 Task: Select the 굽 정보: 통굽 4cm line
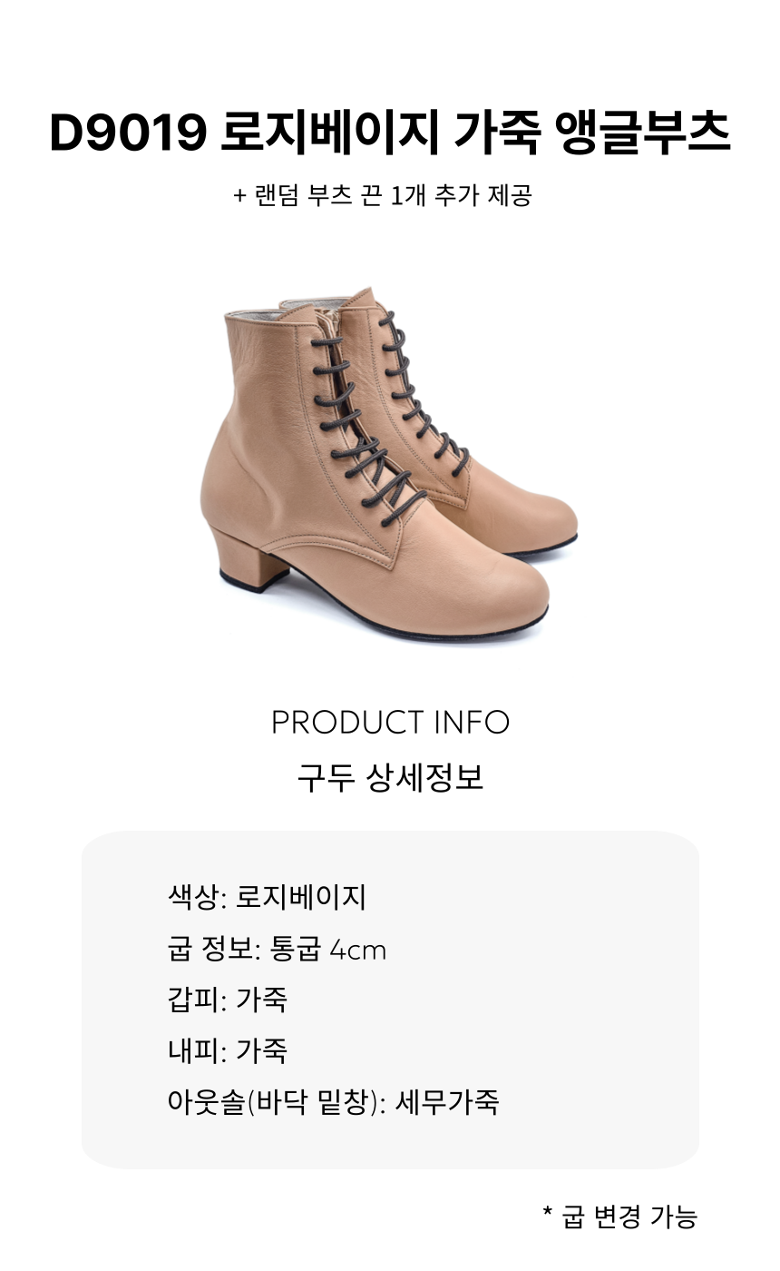coord(277,950)
